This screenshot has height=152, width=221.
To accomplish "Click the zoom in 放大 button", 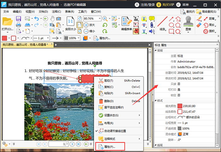I will coord(89,25).
